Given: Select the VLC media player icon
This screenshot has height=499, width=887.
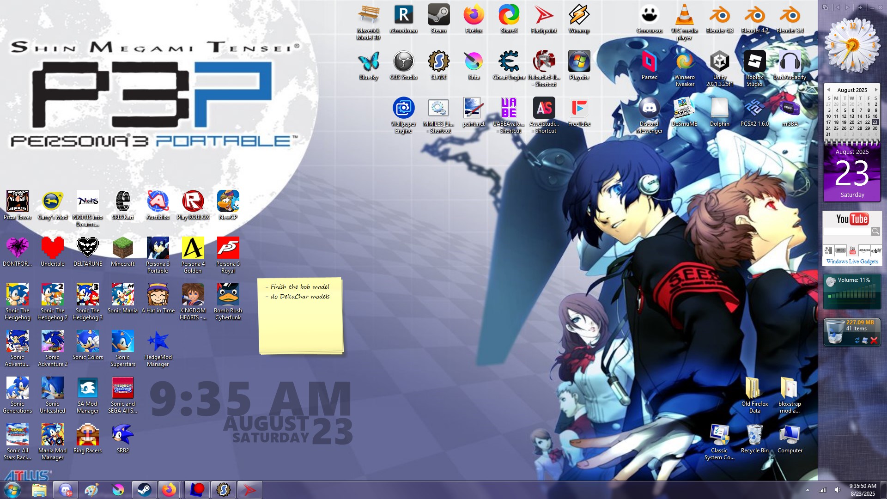Looking at the screenshot, I should click(x=684, y=22).
